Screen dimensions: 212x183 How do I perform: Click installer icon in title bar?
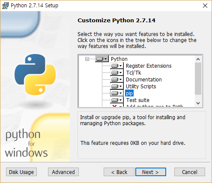coord(5,6)
